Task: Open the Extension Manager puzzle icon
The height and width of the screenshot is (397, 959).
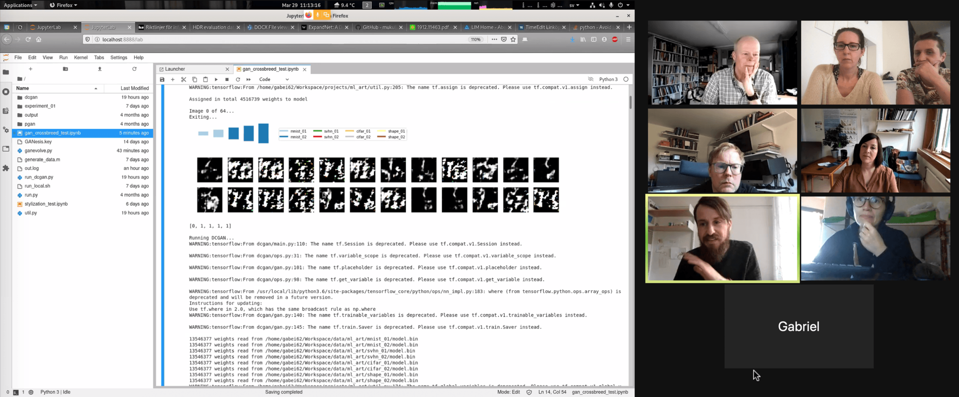Action: point(6,168)
